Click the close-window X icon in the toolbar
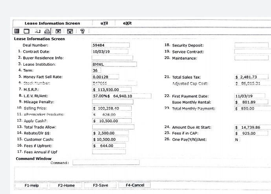This screenshot has height=194, width=271. click(58, 31)
